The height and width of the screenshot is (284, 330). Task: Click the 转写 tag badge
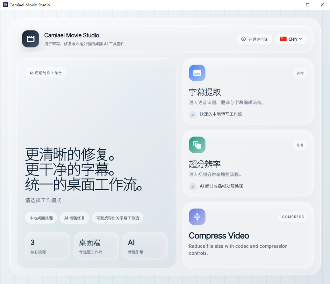(300, 73)
